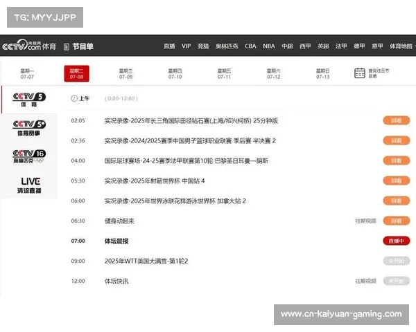Screen dimensions: 416x332
Task: Open the CCTV.com 体育 logo
Action: coord(29,46)
